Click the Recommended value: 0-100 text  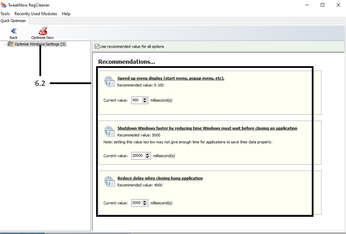point(140,85)
